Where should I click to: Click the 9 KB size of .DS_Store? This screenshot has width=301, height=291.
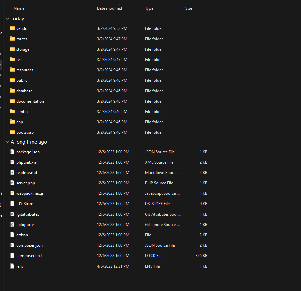coord(203,203)
